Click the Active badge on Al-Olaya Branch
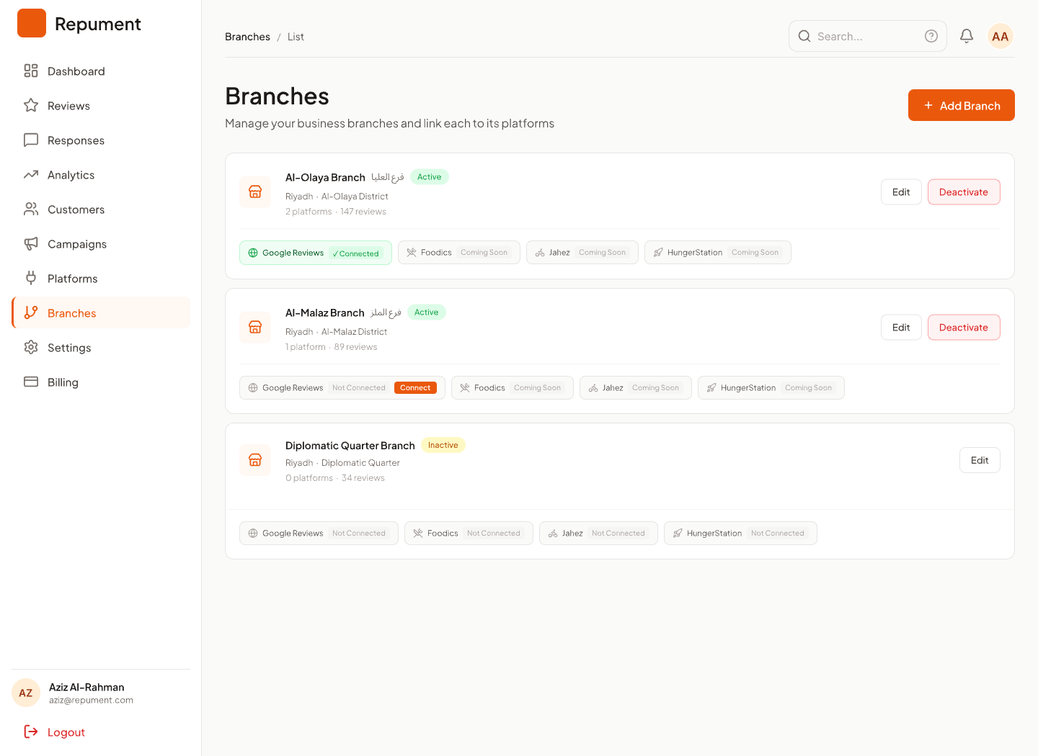This screenshot has height=756, width=1038. pyautogui.click(x=429, y=177)
